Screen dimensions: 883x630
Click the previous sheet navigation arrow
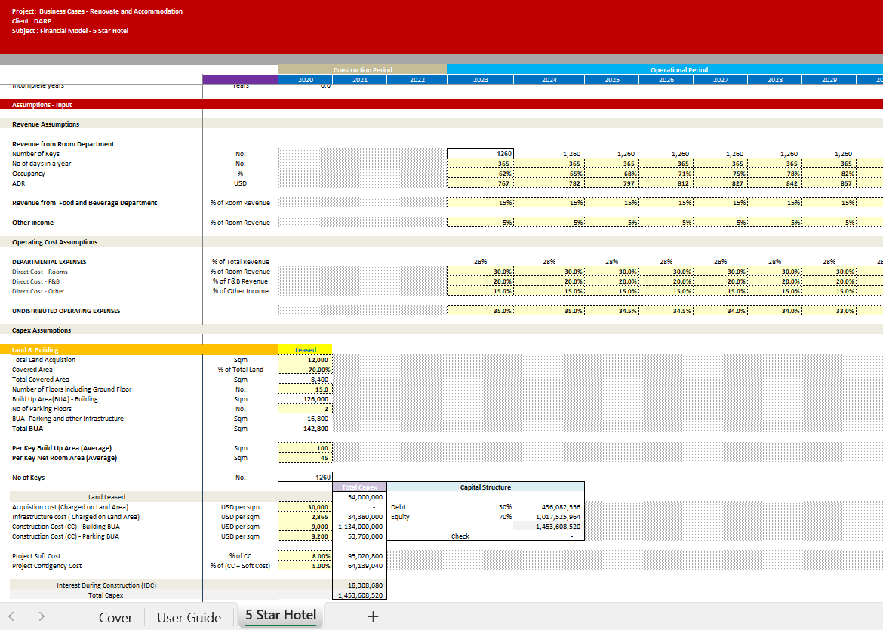pyautogui.click(x=11, y=616)
